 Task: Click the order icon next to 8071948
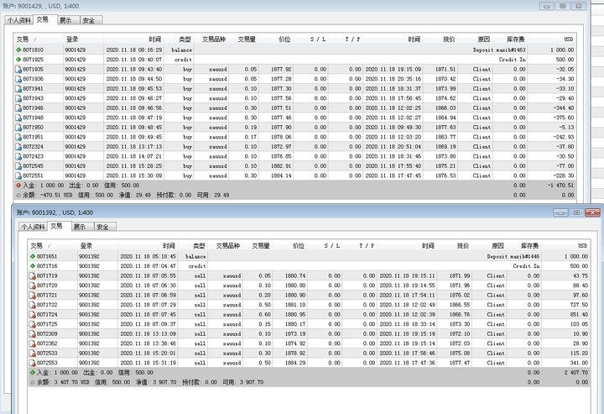point(18,118)
